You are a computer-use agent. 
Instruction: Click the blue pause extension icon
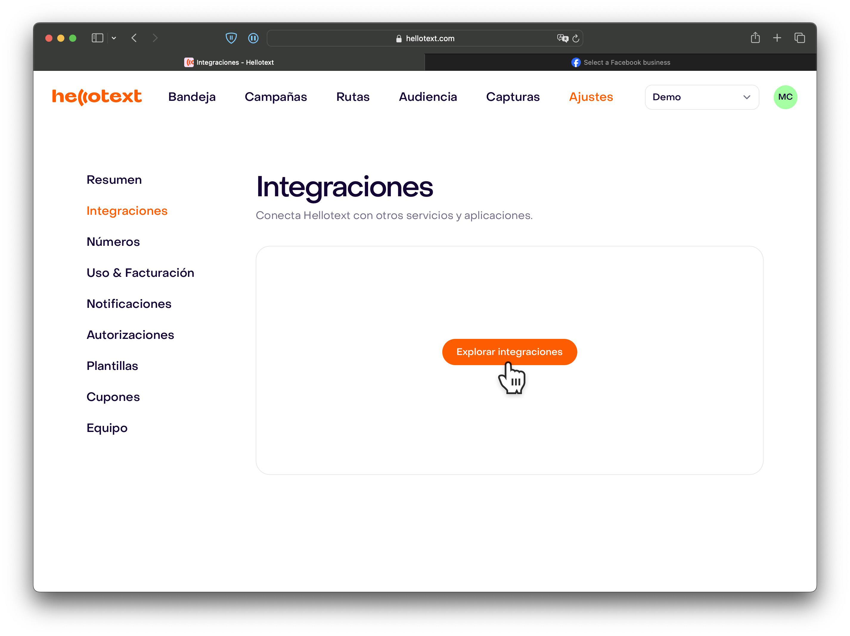click(253, 38)
